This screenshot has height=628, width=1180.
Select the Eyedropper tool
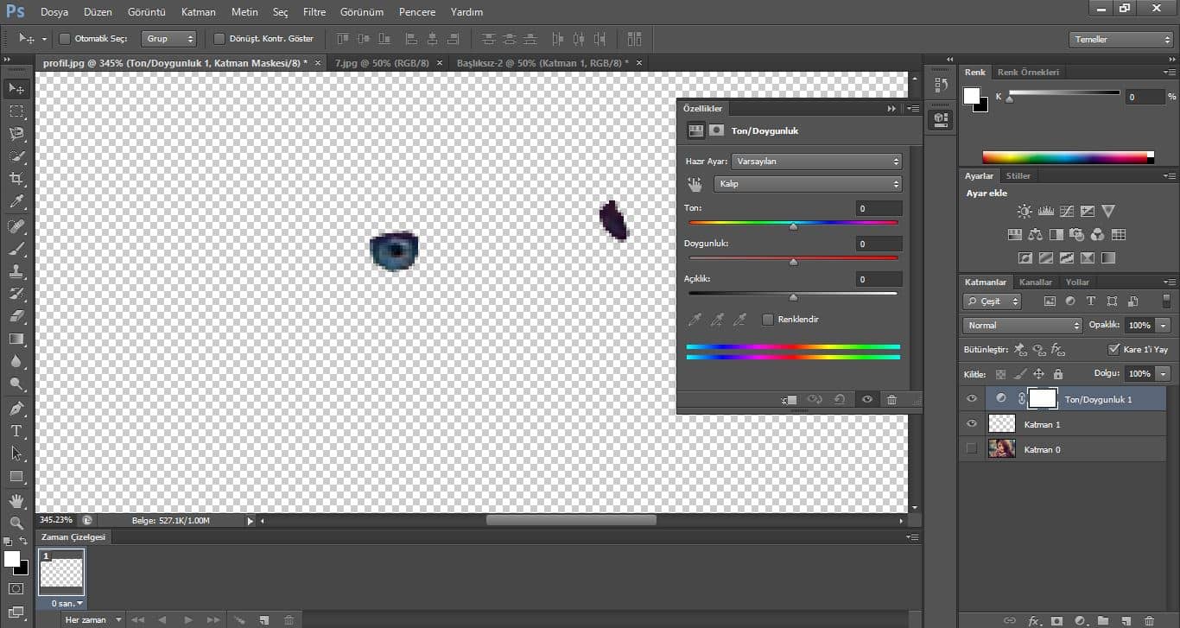coord(16,202)
